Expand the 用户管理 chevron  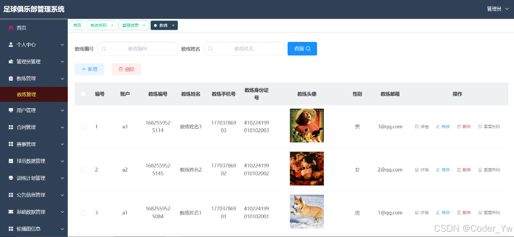[62, 110]
